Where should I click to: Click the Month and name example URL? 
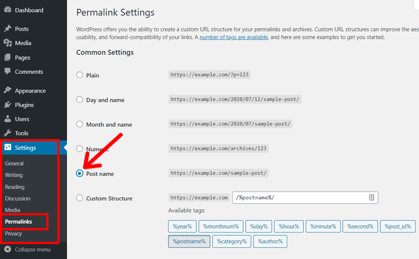(230, 124)
